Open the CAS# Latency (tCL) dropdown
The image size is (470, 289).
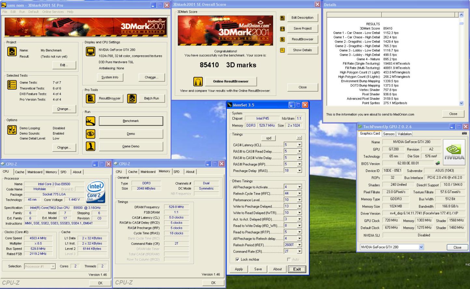coord(299,145)
